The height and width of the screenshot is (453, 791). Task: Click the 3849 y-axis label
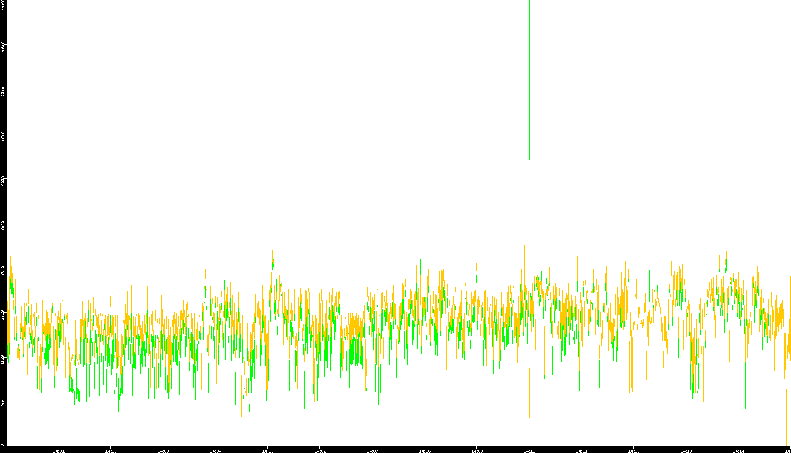pyautogui.click(x=3, y=226)
